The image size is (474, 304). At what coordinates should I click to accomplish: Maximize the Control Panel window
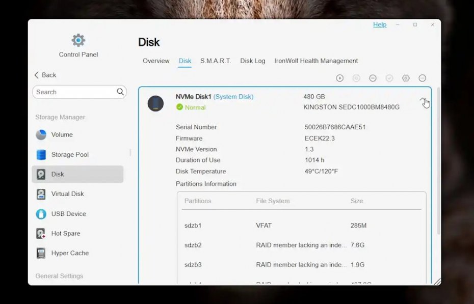coord(415,25)
